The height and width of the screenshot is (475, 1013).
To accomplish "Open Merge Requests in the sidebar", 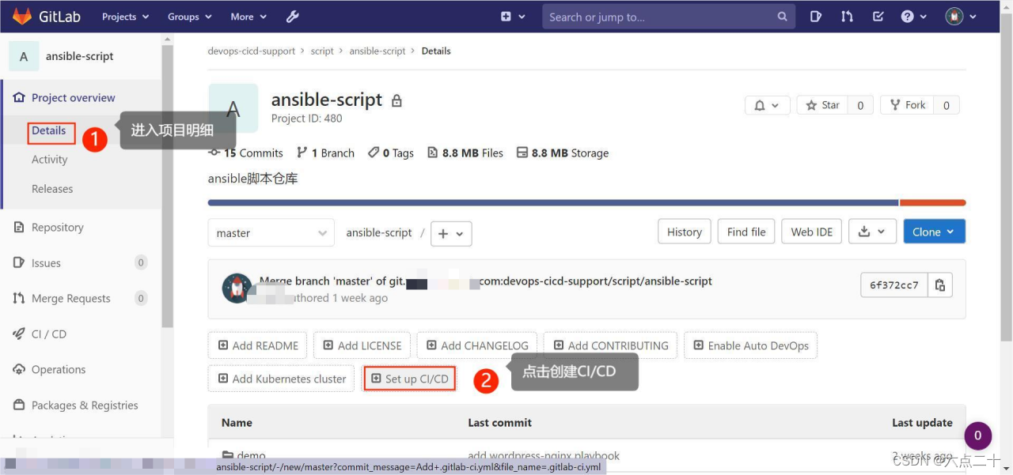I will point(70,299).
